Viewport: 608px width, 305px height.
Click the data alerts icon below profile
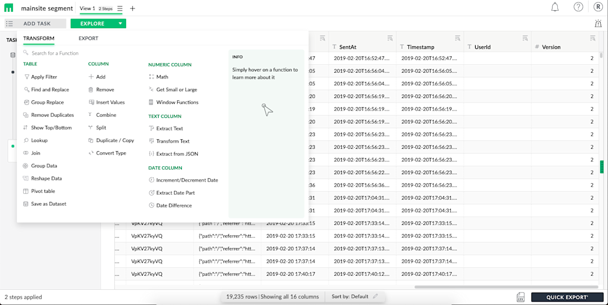(x=598, y=24)
